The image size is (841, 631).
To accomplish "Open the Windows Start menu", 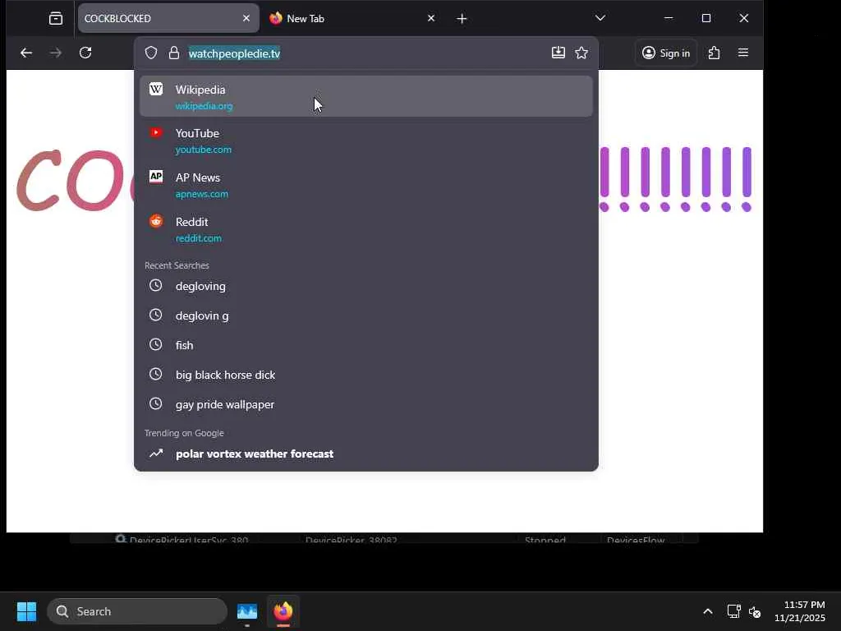I will [27, 611].
